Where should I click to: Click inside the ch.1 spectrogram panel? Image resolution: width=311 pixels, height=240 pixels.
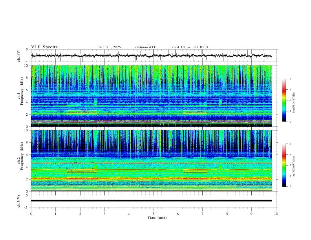click(x=151, y=96)
